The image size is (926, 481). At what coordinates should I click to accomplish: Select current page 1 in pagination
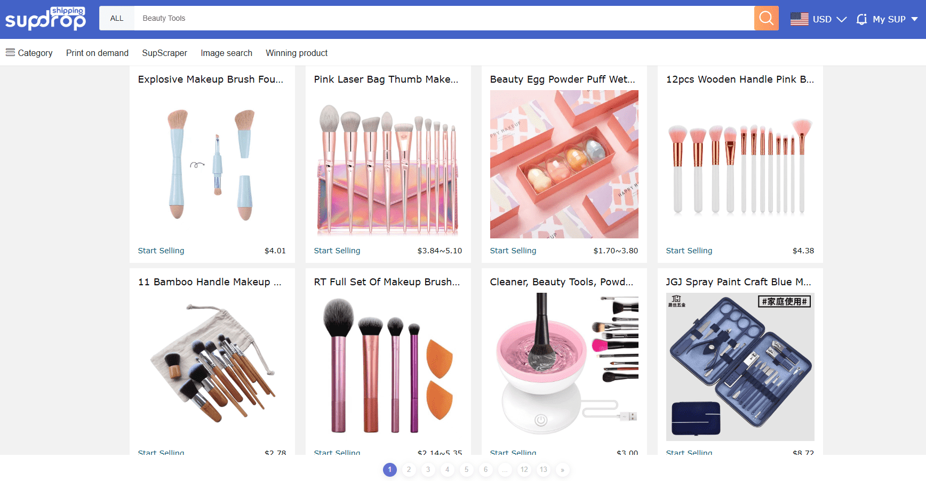coord(390,470)
